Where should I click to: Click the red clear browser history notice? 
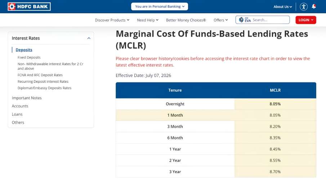tap(213, 62)
